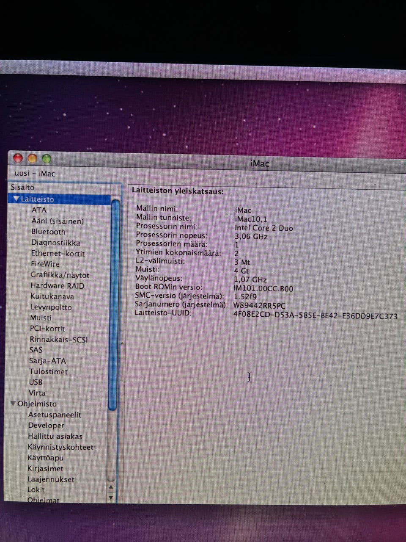Click the Boot ROM value IM101.00CC.B00
This screenshot has width=406, height=542.
point(263,289)
